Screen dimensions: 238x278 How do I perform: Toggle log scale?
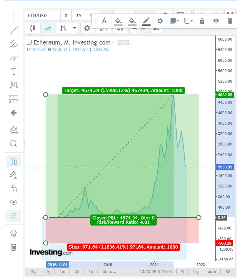[x=196, y=272]
